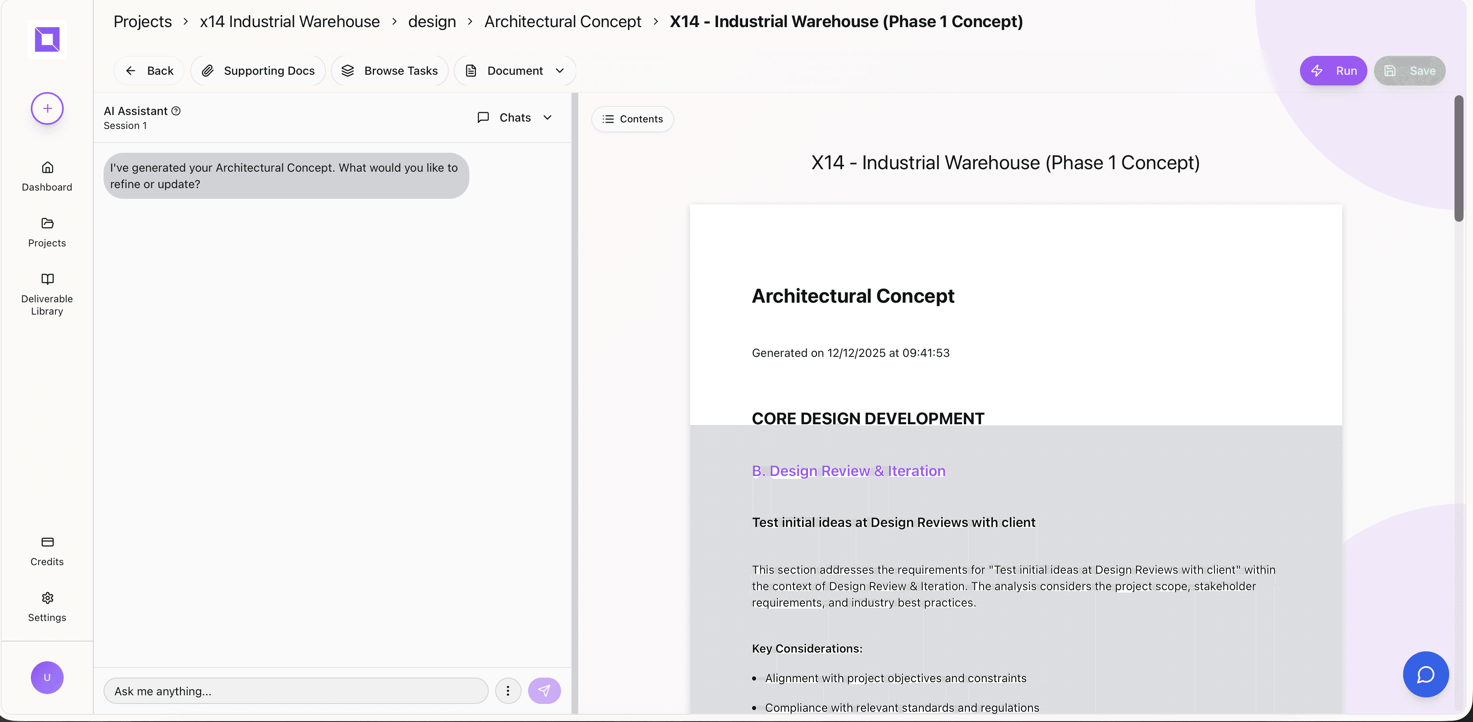
Task: Open chat options three-dot menu
Action: coord(508,691)
